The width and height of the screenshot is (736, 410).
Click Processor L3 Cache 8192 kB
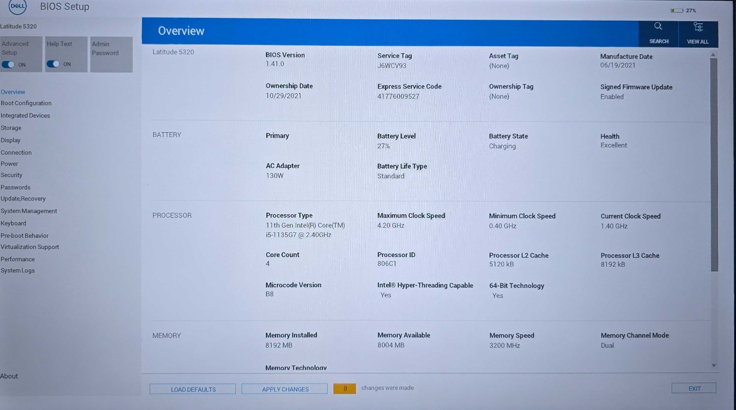tap(613, 264)
